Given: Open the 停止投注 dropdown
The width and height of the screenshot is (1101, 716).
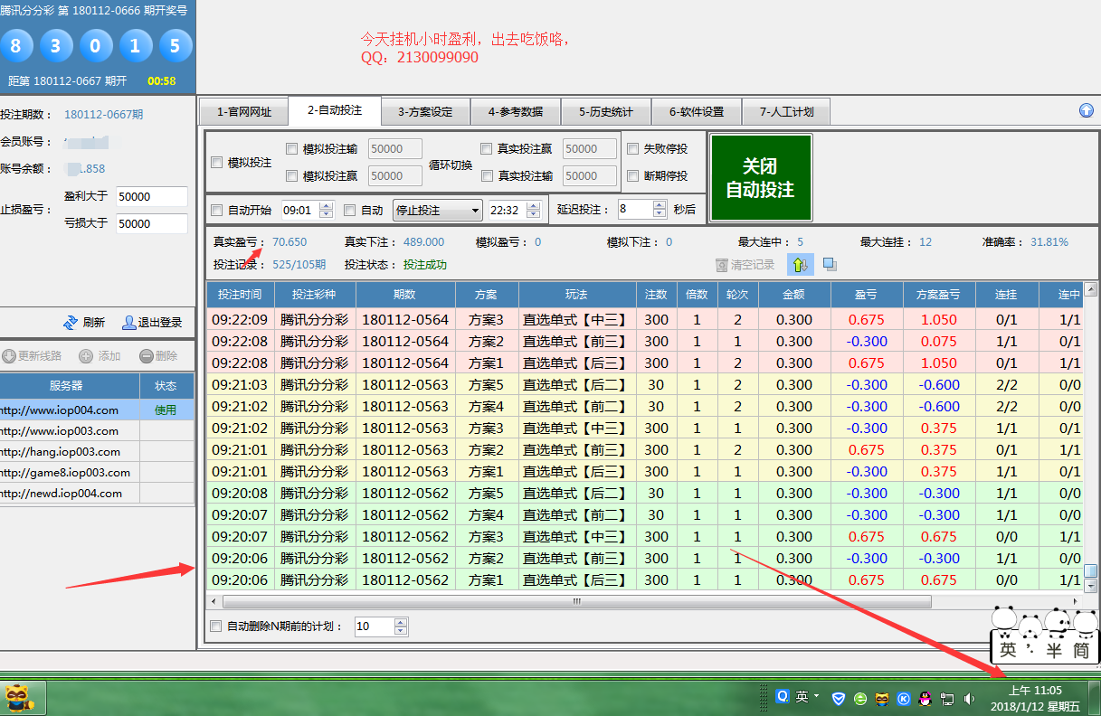Looking at the screenshot, I should pos(475,211).
